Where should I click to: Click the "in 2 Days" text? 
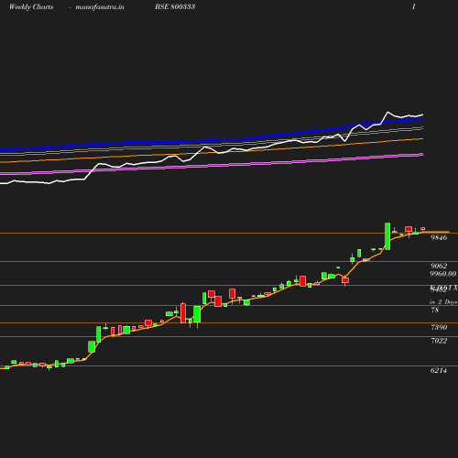click(443, 302)
